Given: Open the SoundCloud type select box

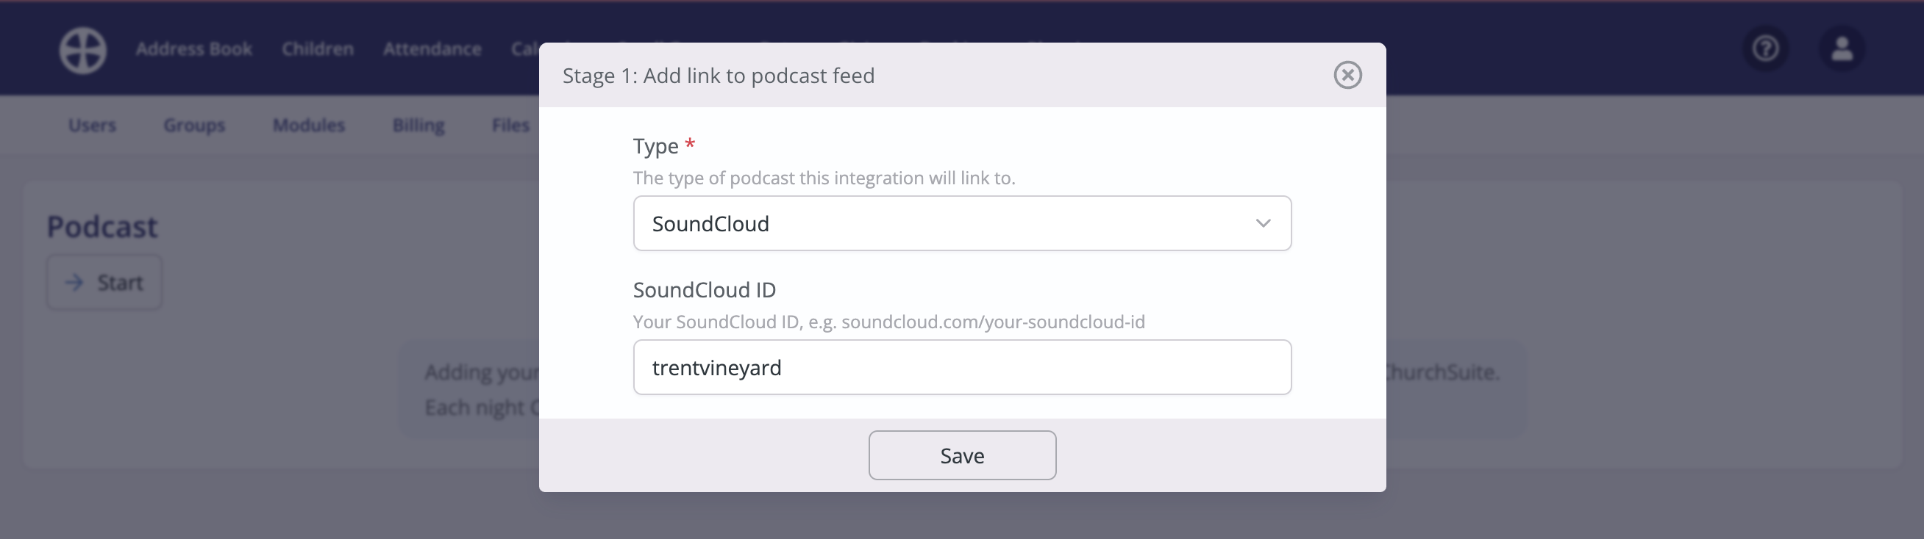Looking at the screenshot, I should [962, 224].
